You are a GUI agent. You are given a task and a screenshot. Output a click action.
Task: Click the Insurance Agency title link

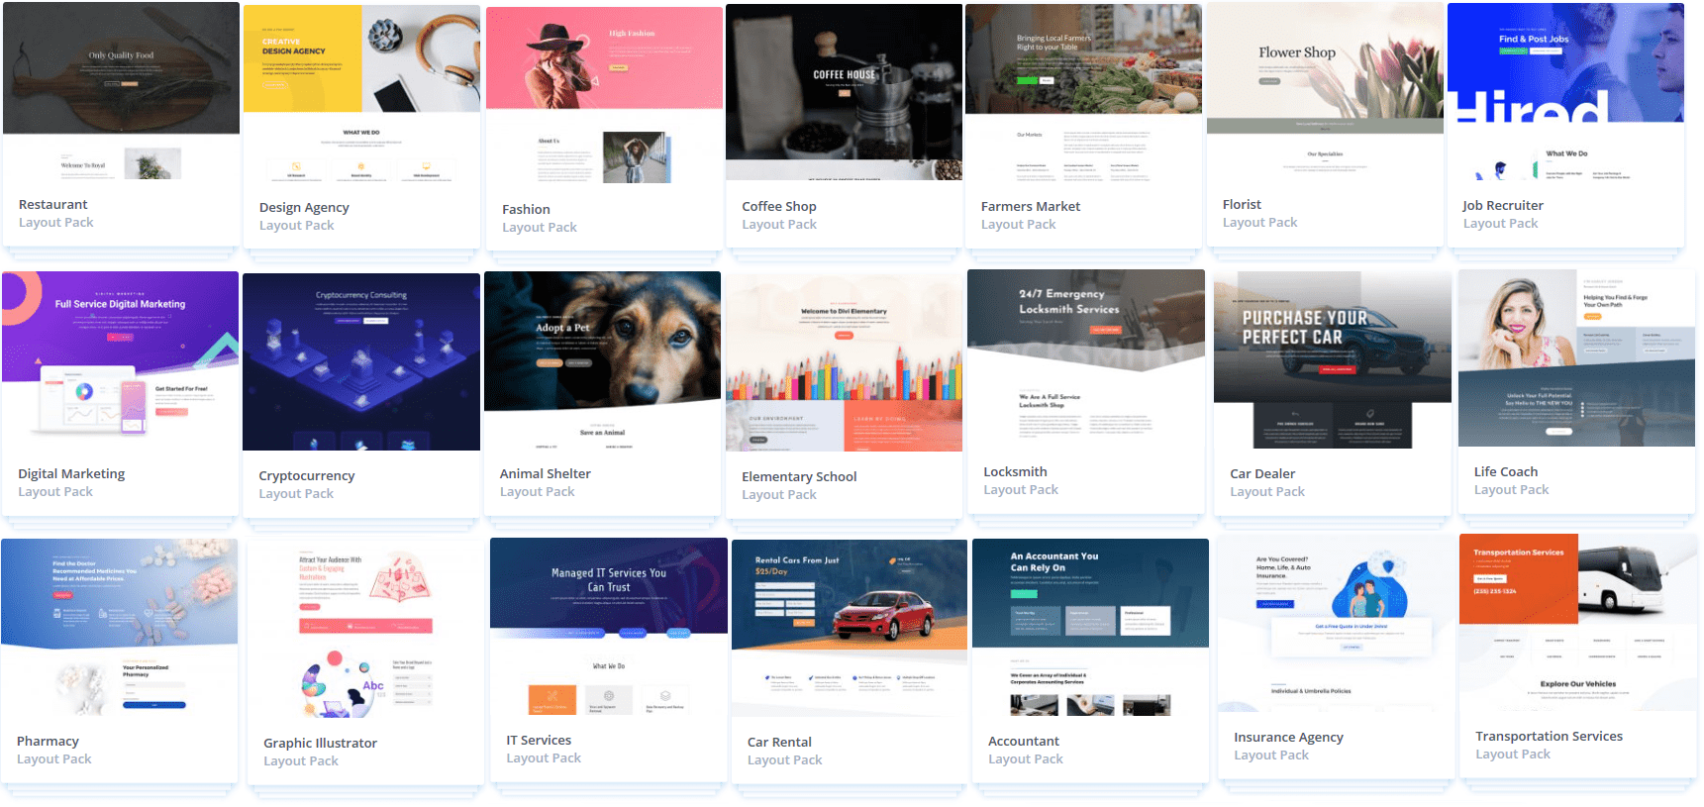[x=1288, y=738]
